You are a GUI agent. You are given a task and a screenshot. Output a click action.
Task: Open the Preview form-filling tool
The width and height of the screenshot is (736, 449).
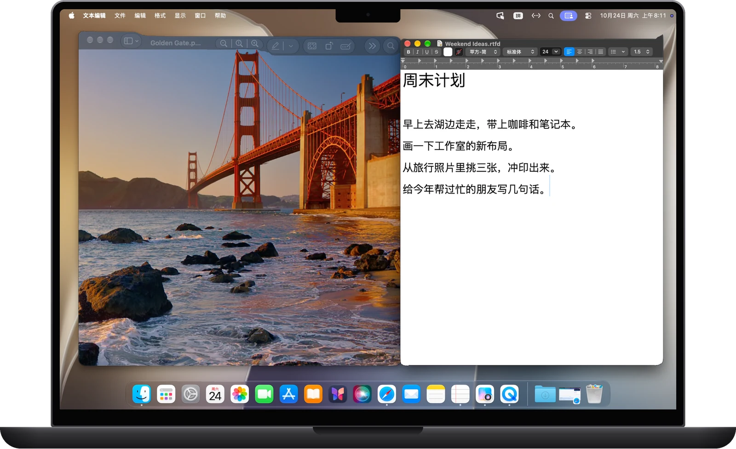coord(346,46)
